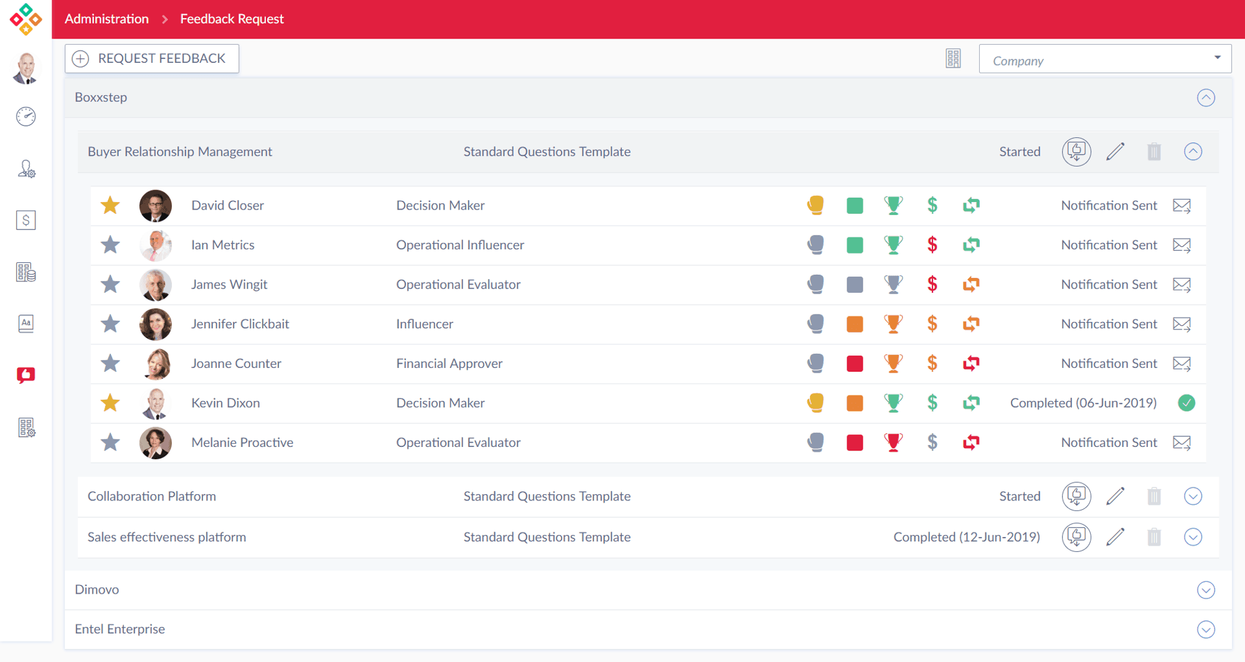The width and height of the screenshot is (1245, 662).
Task: Open the dashboard gauge icon in sidebar
Action: 26,116
